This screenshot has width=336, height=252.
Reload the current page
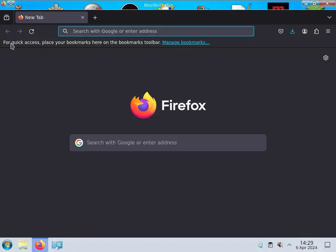pyautogui.click(x=31, y=31)
